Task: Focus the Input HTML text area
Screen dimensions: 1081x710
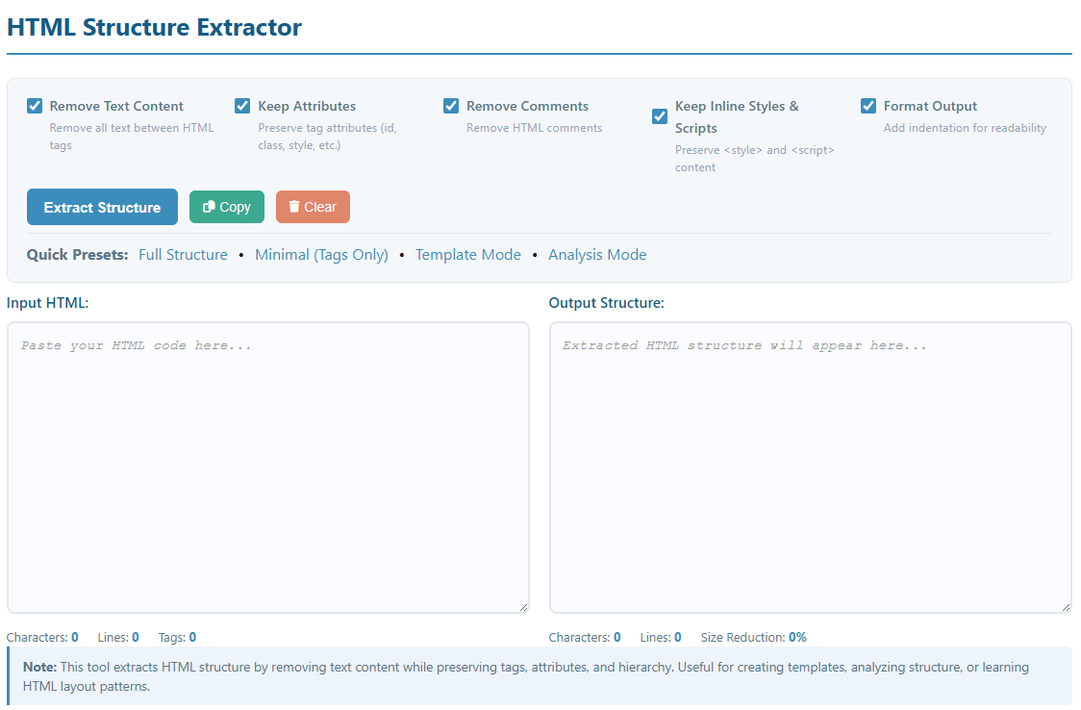Action: click(267, 467)
